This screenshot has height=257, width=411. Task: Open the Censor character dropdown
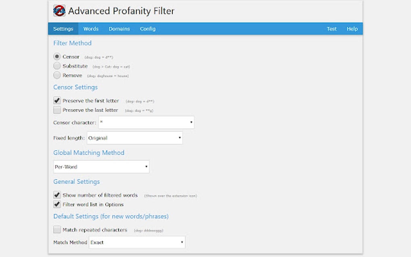(x=146, y=122)
